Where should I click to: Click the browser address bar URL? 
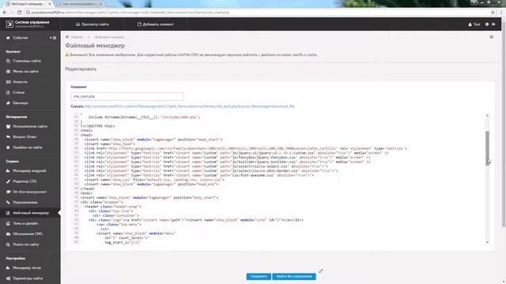coord(130,13)
